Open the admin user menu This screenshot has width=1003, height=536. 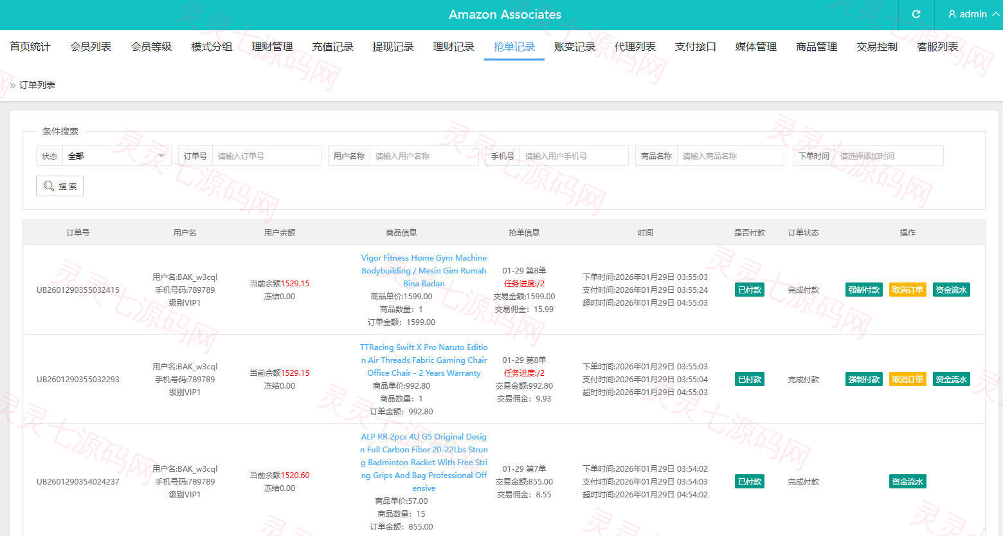pos(973,14)
